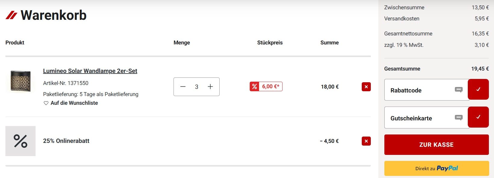This screenshot has height=178, width=494.
Task: Click the red percent discount badge
Action: 255,86
